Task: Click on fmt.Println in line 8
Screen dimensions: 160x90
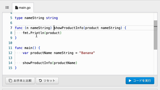Action: 33,33
